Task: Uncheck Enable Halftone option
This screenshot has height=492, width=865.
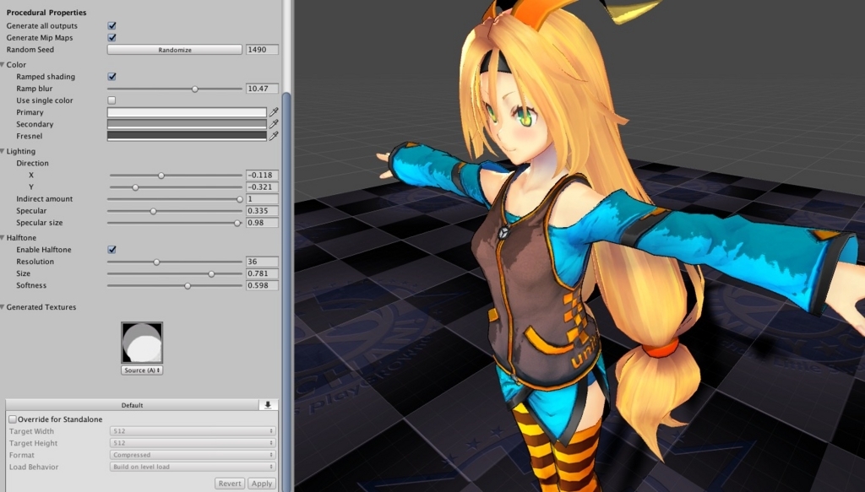Action: (112, 250)
